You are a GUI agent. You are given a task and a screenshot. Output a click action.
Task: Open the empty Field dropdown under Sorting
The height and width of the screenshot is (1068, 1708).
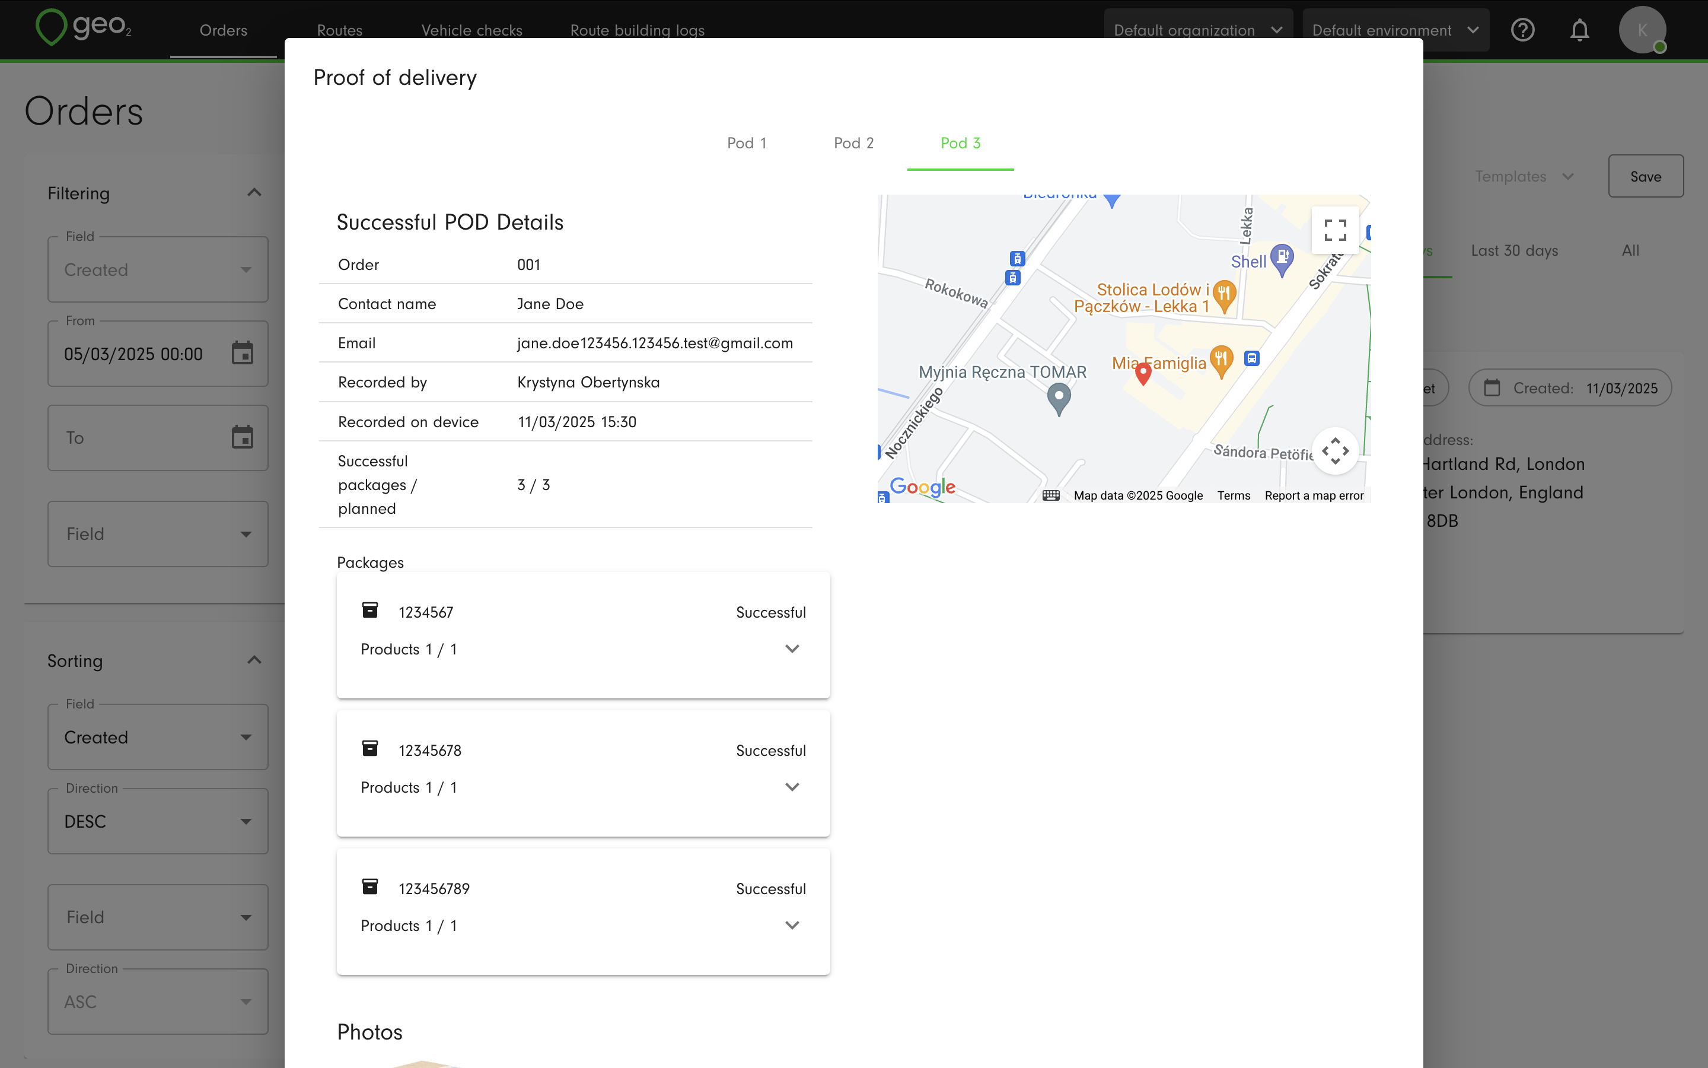(158, 917)
